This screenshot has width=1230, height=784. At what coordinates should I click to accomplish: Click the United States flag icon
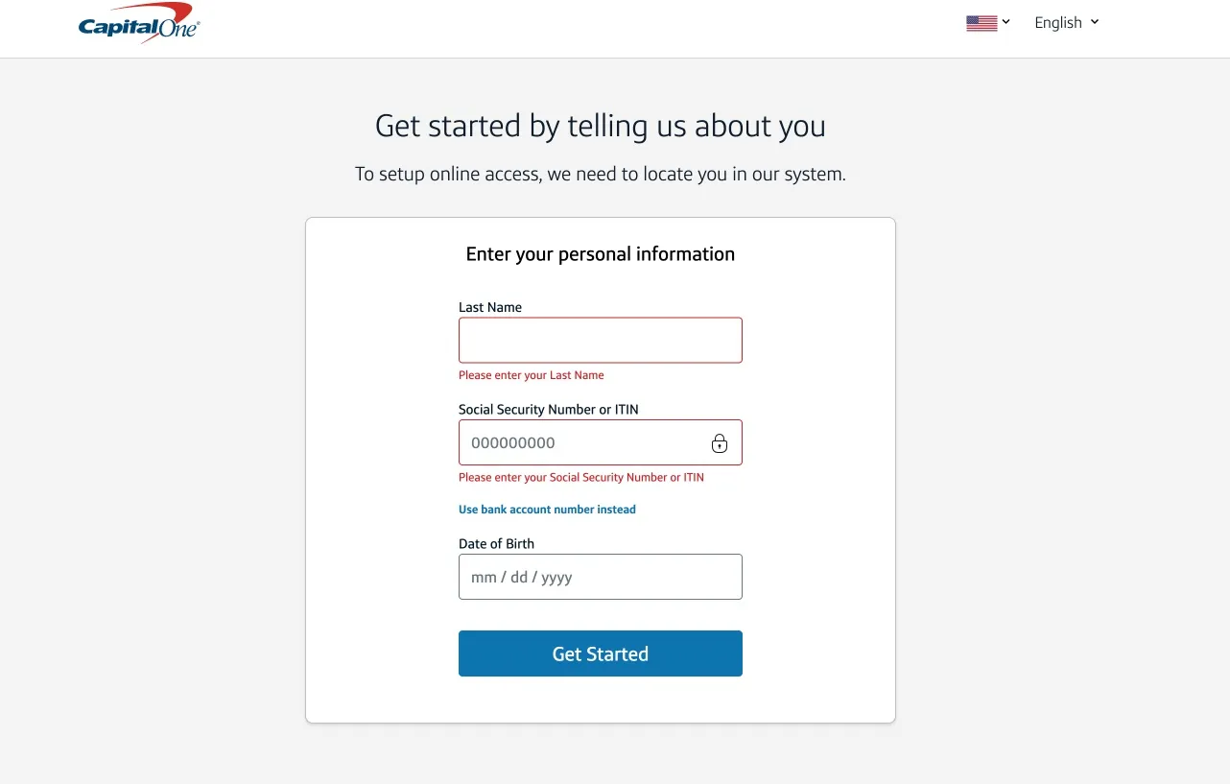[x=982, y=23]
